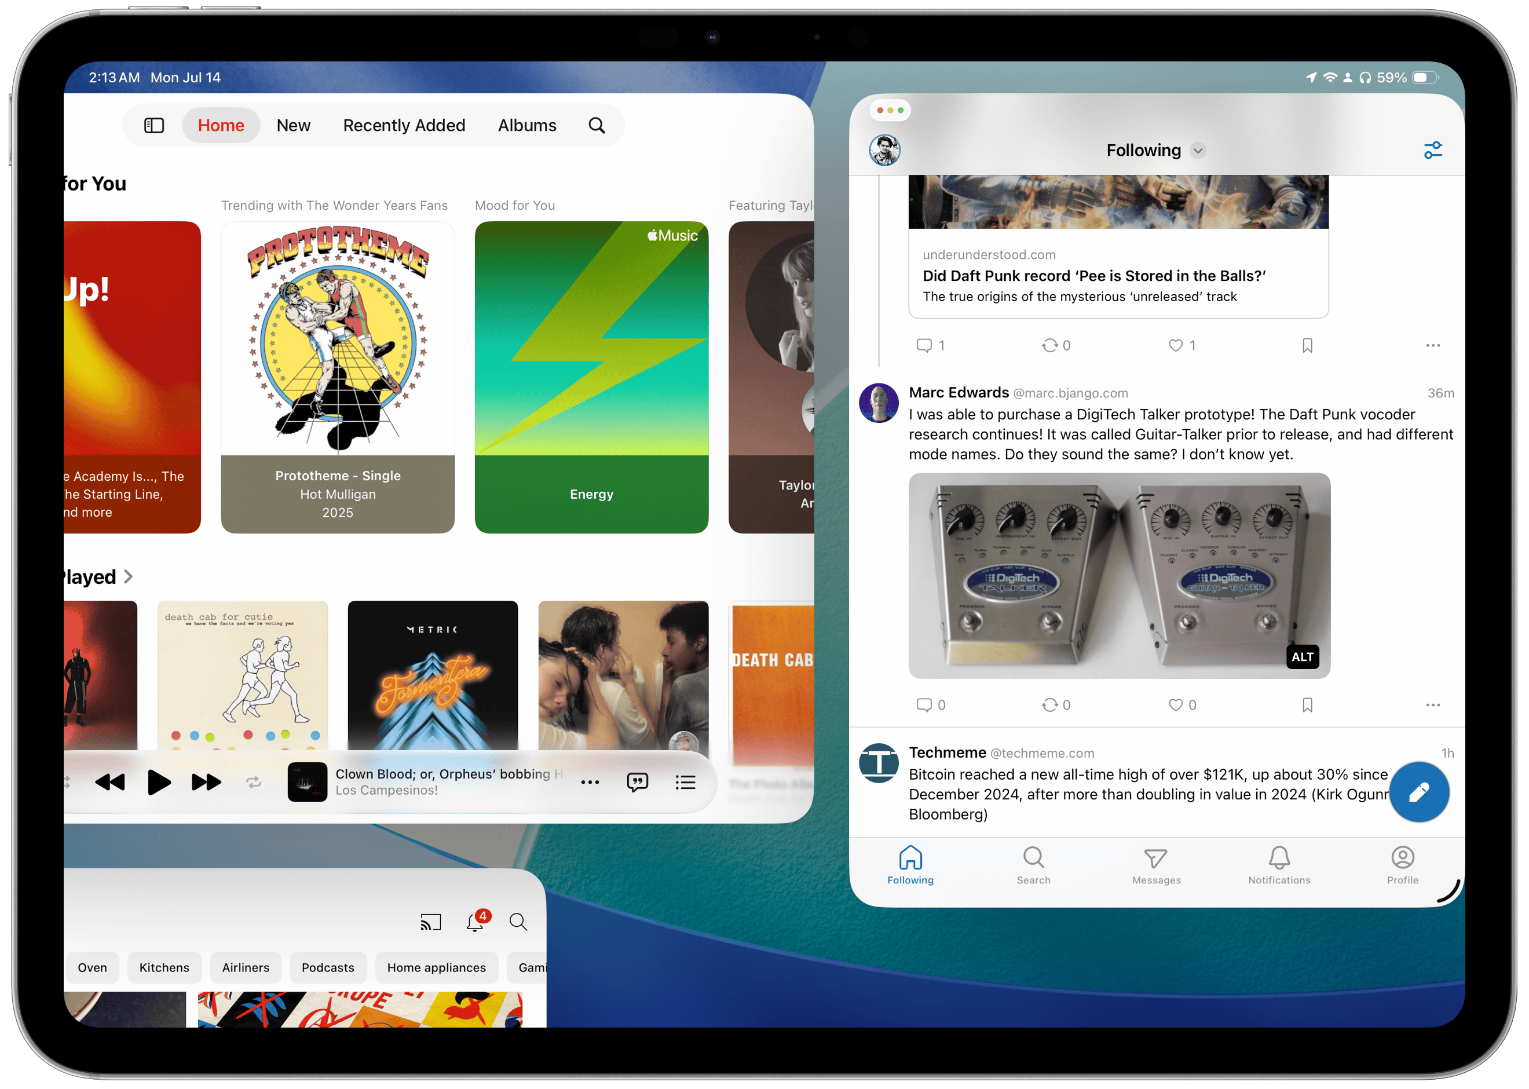The height and width of the screenshot is (1089, 1529).
Task: Toggle the Music sidebar icon
Action: coord(154,125)
